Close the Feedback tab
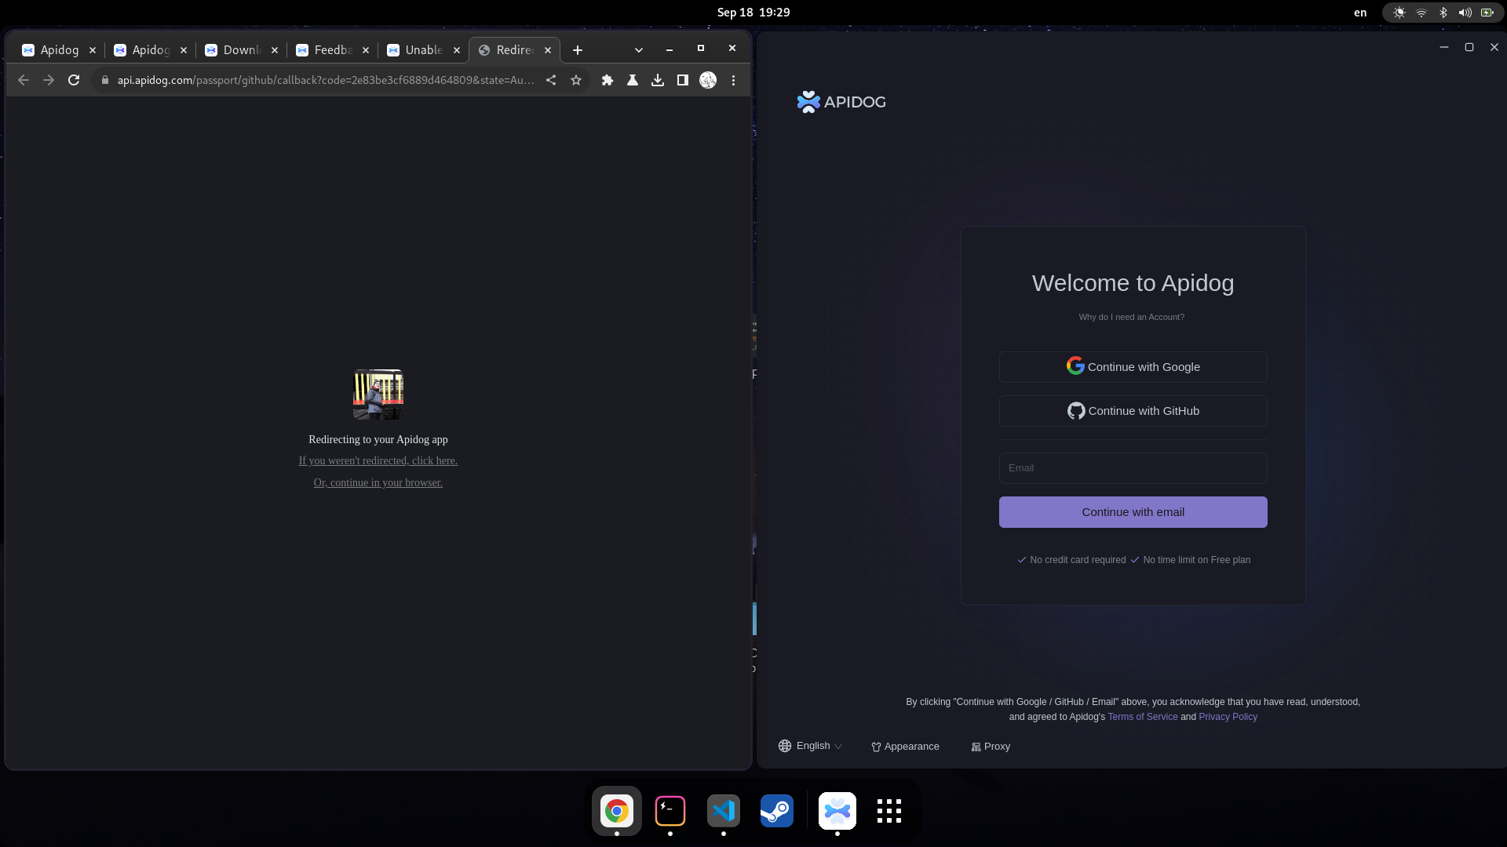This screenshot has height=847, width=1507. (366, 50)
